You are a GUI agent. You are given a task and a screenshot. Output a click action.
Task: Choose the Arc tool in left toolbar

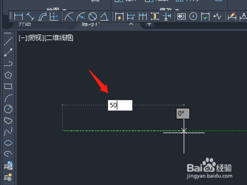[8, 98]
